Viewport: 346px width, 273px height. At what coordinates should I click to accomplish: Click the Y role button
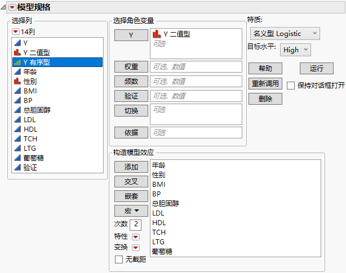131,35
